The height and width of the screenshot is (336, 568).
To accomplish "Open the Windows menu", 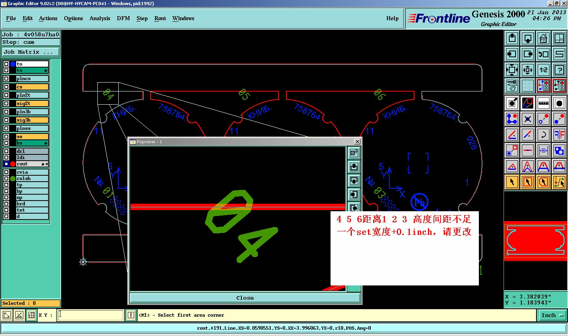I will pos(183,18).
